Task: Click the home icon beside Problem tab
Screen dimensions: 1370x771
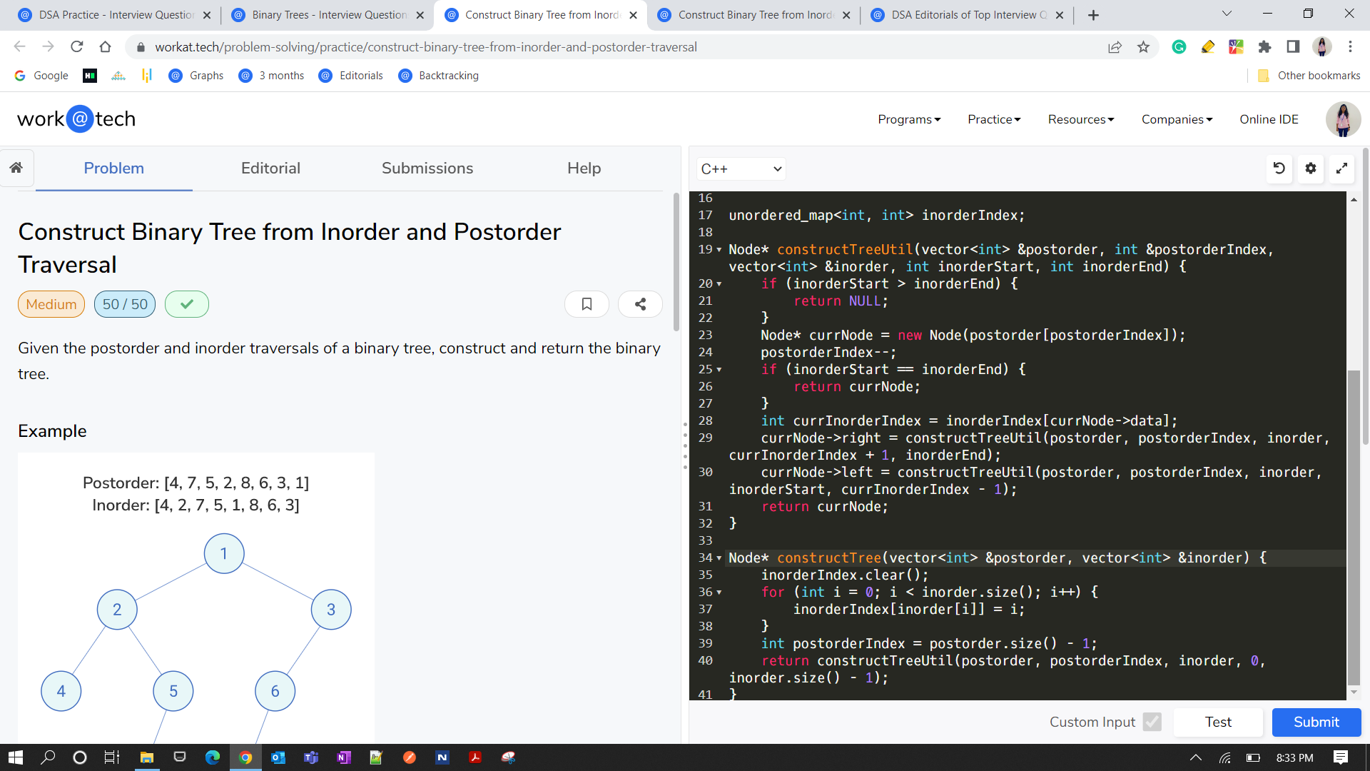Action: click(16, 168)
